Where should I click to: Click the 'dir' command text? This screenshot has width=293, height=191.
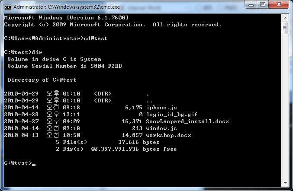37,52
